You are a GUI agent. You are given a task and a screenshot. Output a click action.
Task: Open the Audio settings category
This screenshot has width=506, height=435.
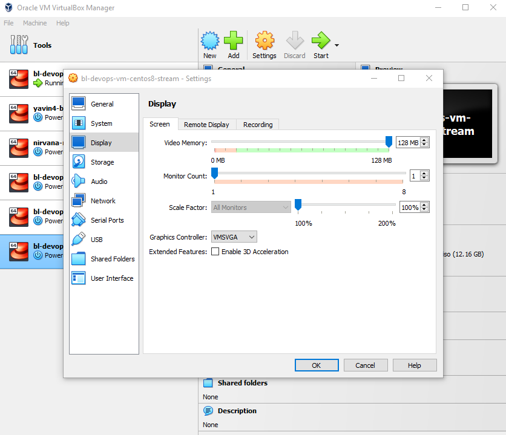pyautogui.click(x=104, y=182)
